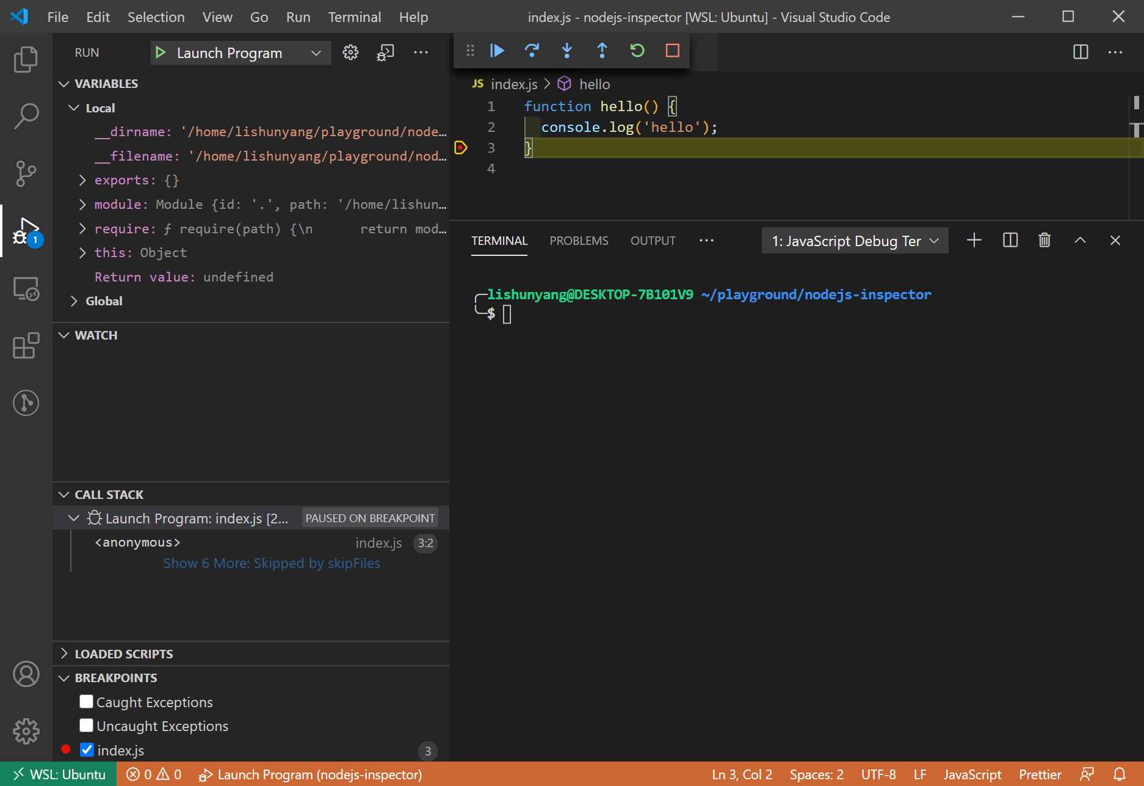This screenshot has height=786, width=1144.
Task: Open the Explorer view in activity bar
Action: pyautogui.click(x=26, y=59)
